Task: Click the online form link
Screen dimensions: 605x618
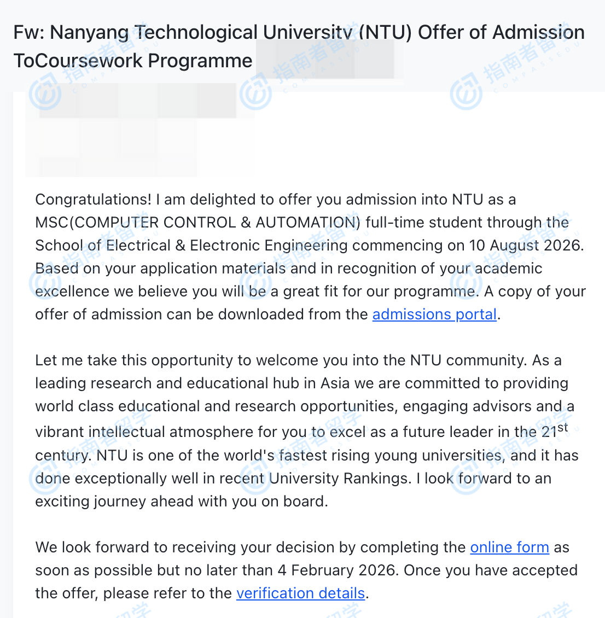Action: click(509, 547)
